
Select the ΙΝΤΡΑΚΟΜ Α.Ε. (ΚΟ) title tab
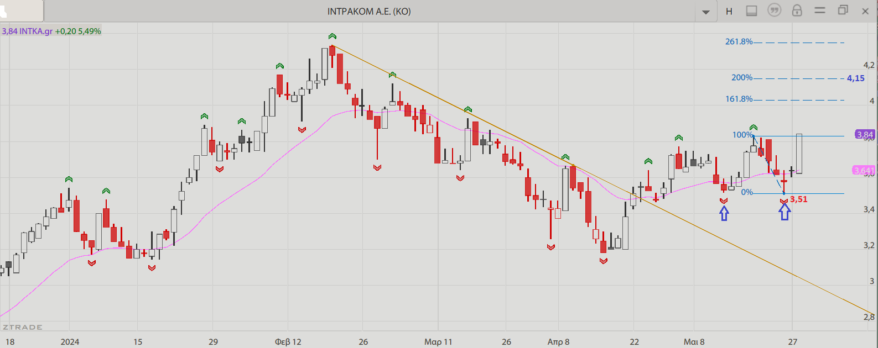pyautogui.click(x=369, y=11)
